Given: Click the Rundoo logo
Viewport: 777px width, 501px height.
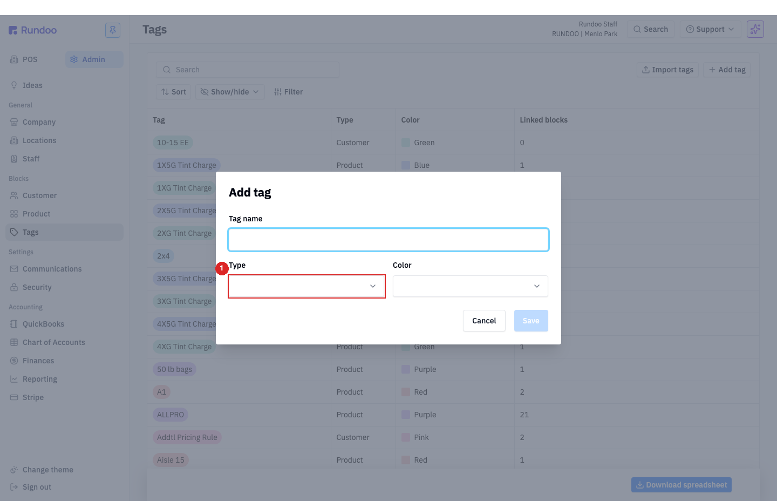Looking at the screenshot, I should click(x=32, y=30).
